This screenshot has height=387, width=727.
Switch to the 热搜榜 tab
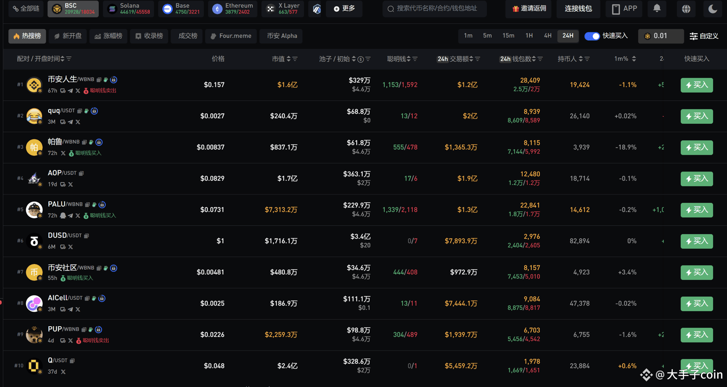click(27, 36)
